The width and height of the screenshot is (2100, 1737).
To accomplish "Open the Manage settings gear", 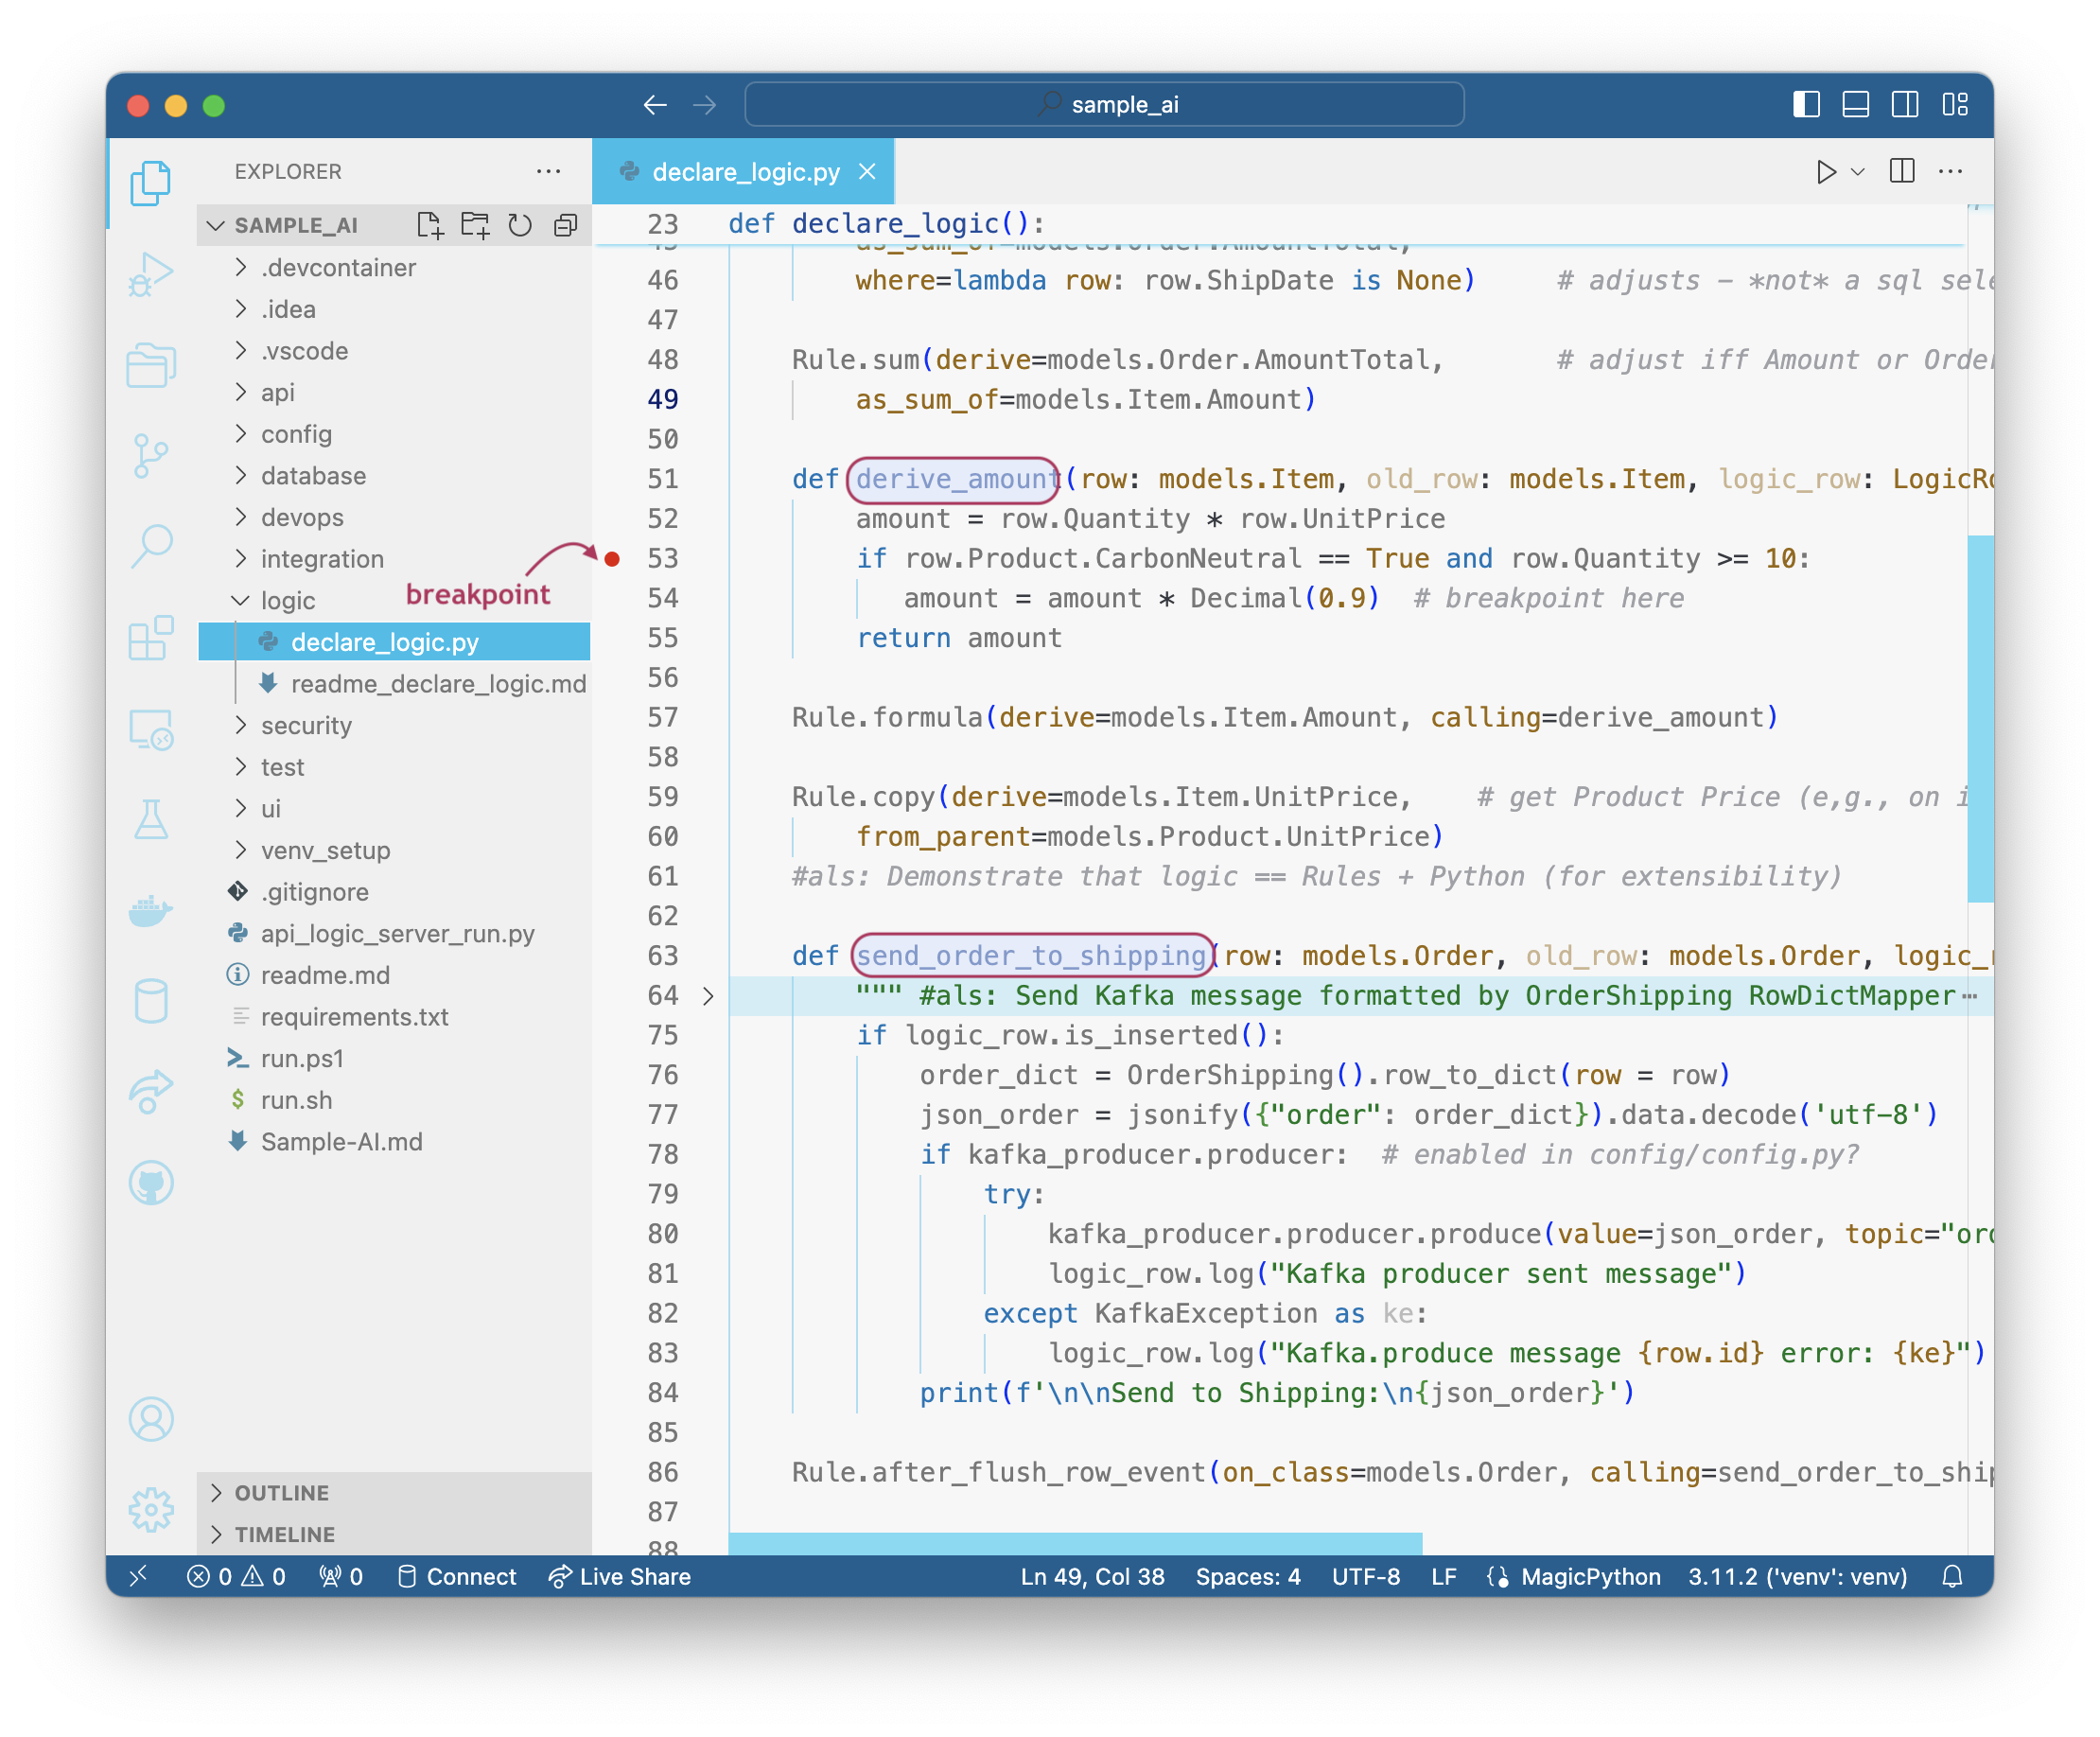I will pos(151,1509).
